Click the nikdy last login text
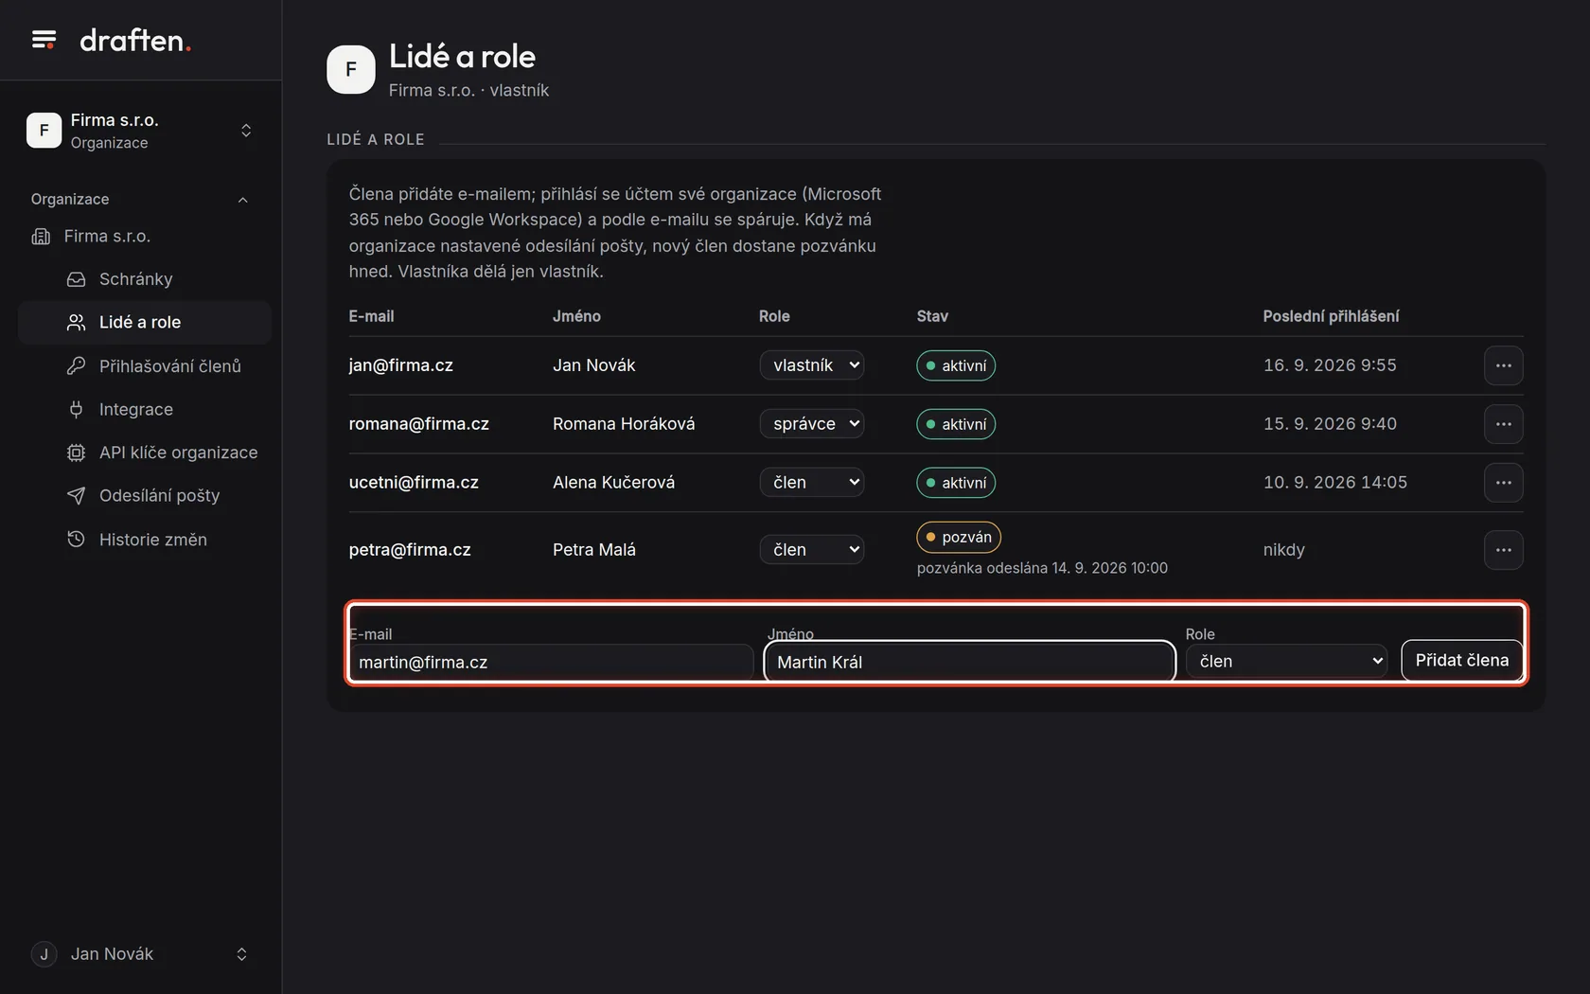The height and width of the screenshot is (994, 1590). point(1284,550)
